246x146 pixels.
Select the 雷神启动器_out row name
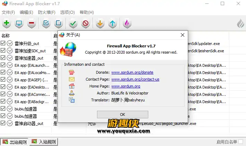29,124
